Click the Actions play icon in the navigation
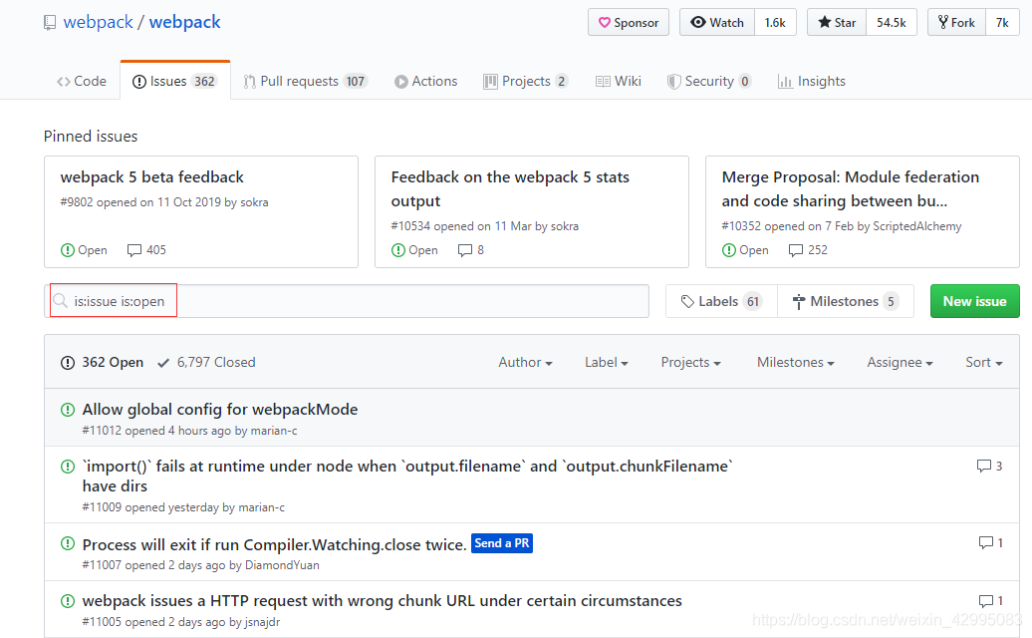 (x=399, y=81)
